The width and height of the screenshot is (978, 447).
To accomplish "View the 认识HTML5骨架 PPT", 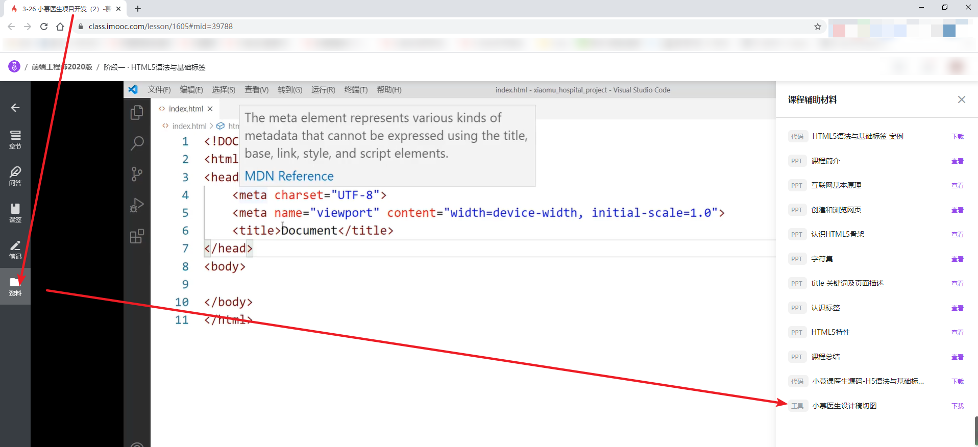I will click(x=958, y=235).
